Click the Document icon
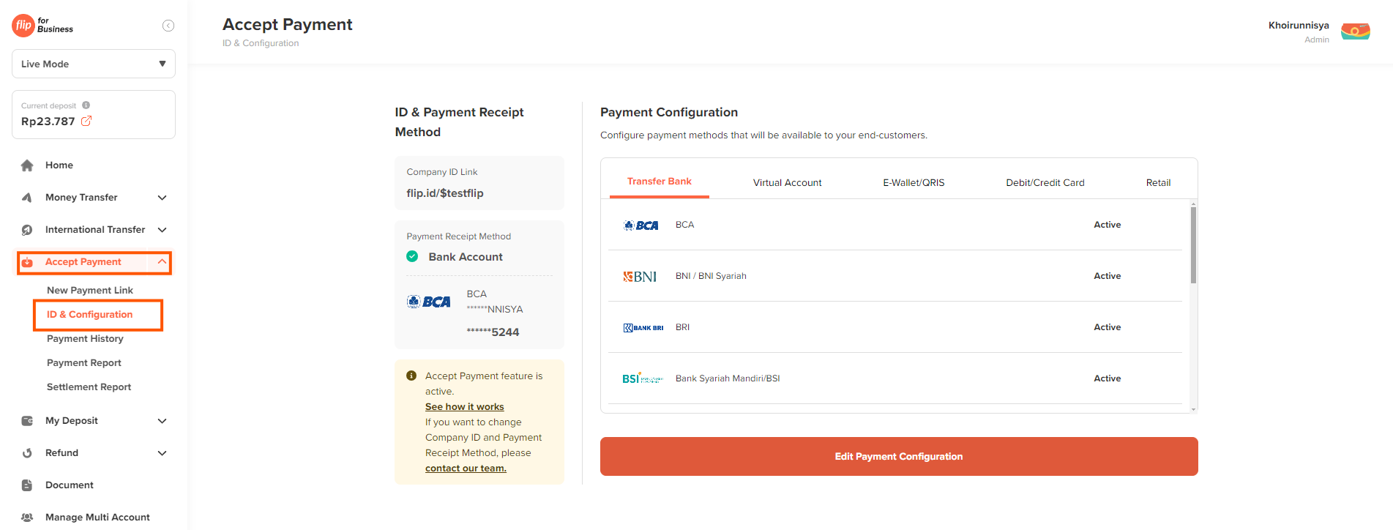This screenshot has height=530, width=1393. [27, 485]
